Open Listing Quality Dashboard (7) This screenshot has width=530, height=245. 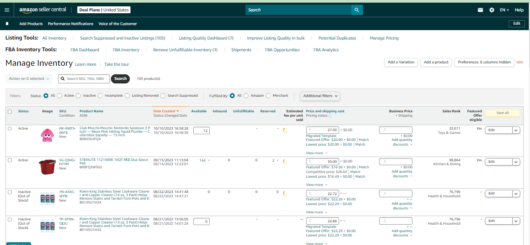[206, 38]
